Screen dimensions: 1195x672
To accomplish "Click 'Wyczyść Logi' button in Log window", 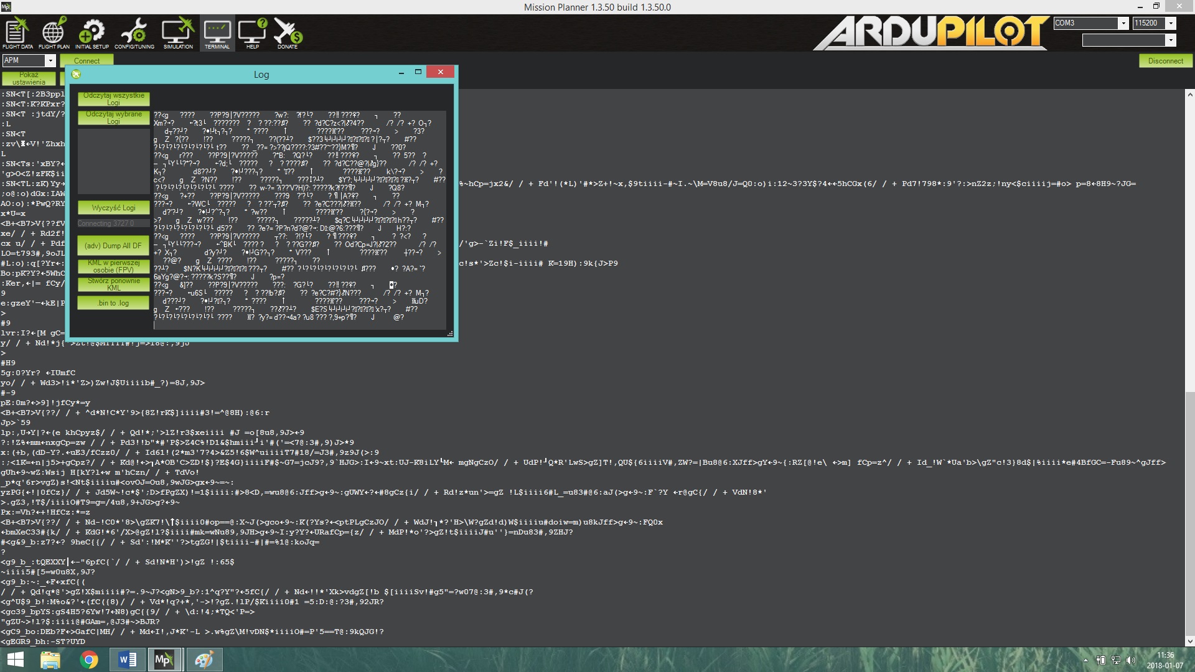I will [x=113, y=208].
